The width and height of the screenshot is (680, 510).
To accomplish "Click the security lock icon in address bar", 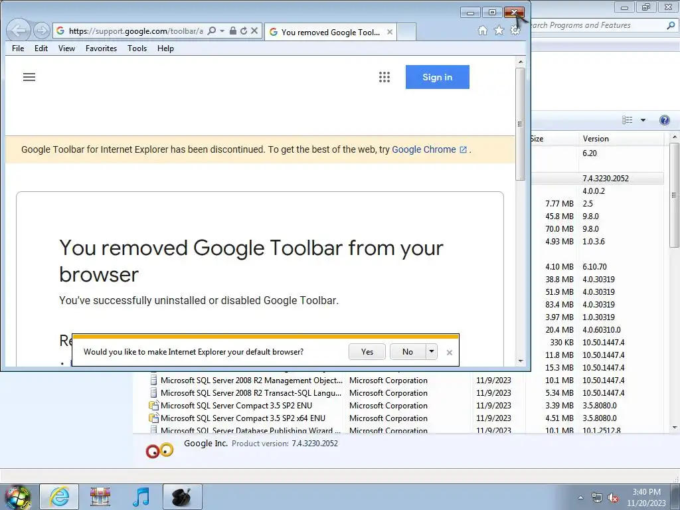I will point(233,31).
